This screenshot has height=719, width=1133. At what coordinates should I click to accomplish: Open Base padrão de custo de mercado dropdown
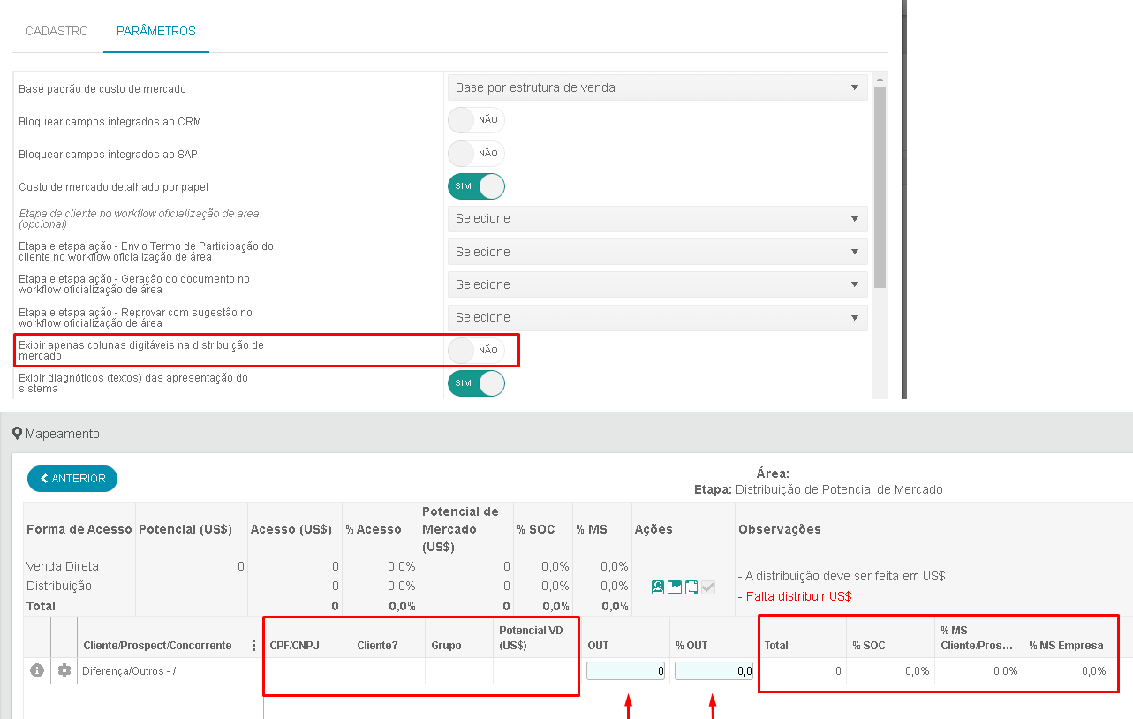click(657, 87)
